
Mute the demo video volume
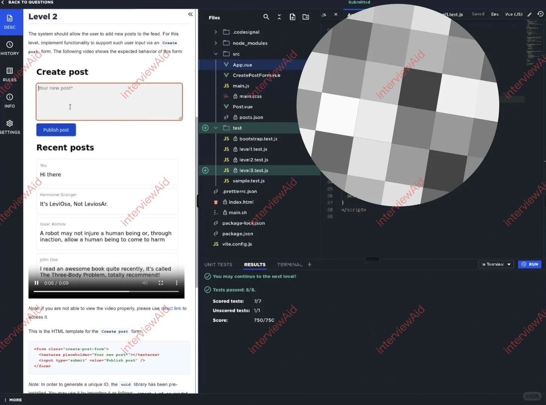coord(145,283)
